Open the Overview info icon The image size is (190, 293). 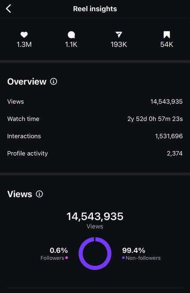(54, 81)
